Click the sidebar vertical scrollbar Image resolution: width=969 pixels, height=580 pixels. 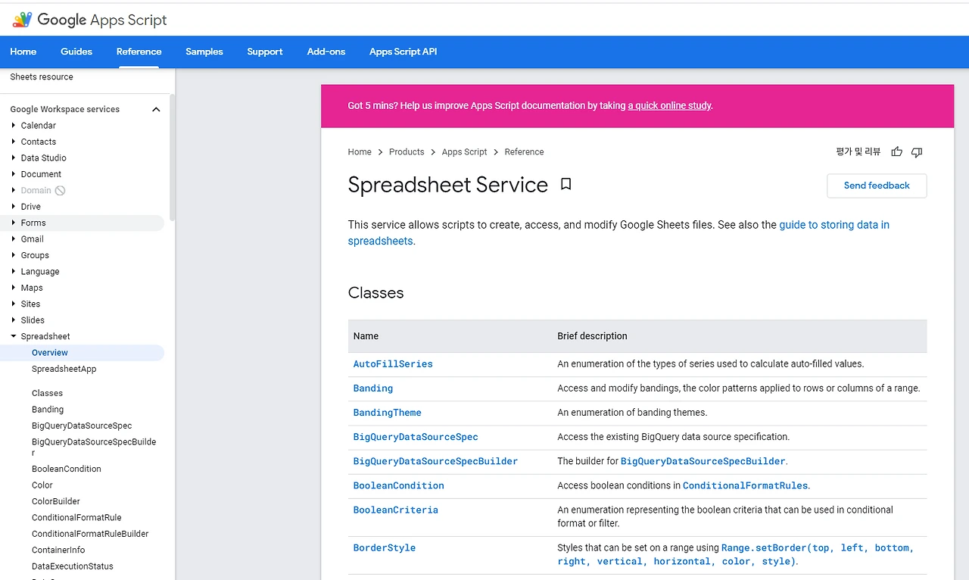coord(173,157)
